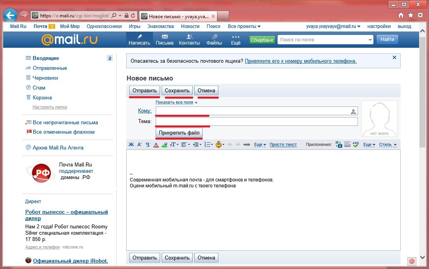
Task: Open the Спам folder
Action: click(39, 88)
